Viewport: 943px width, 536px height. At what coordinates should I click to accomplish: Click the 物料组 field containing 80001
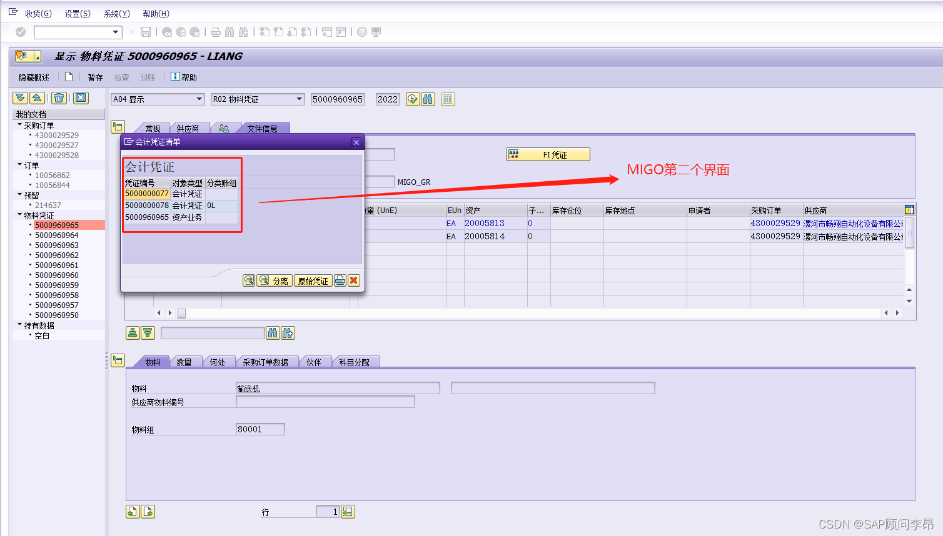(260, 429)
